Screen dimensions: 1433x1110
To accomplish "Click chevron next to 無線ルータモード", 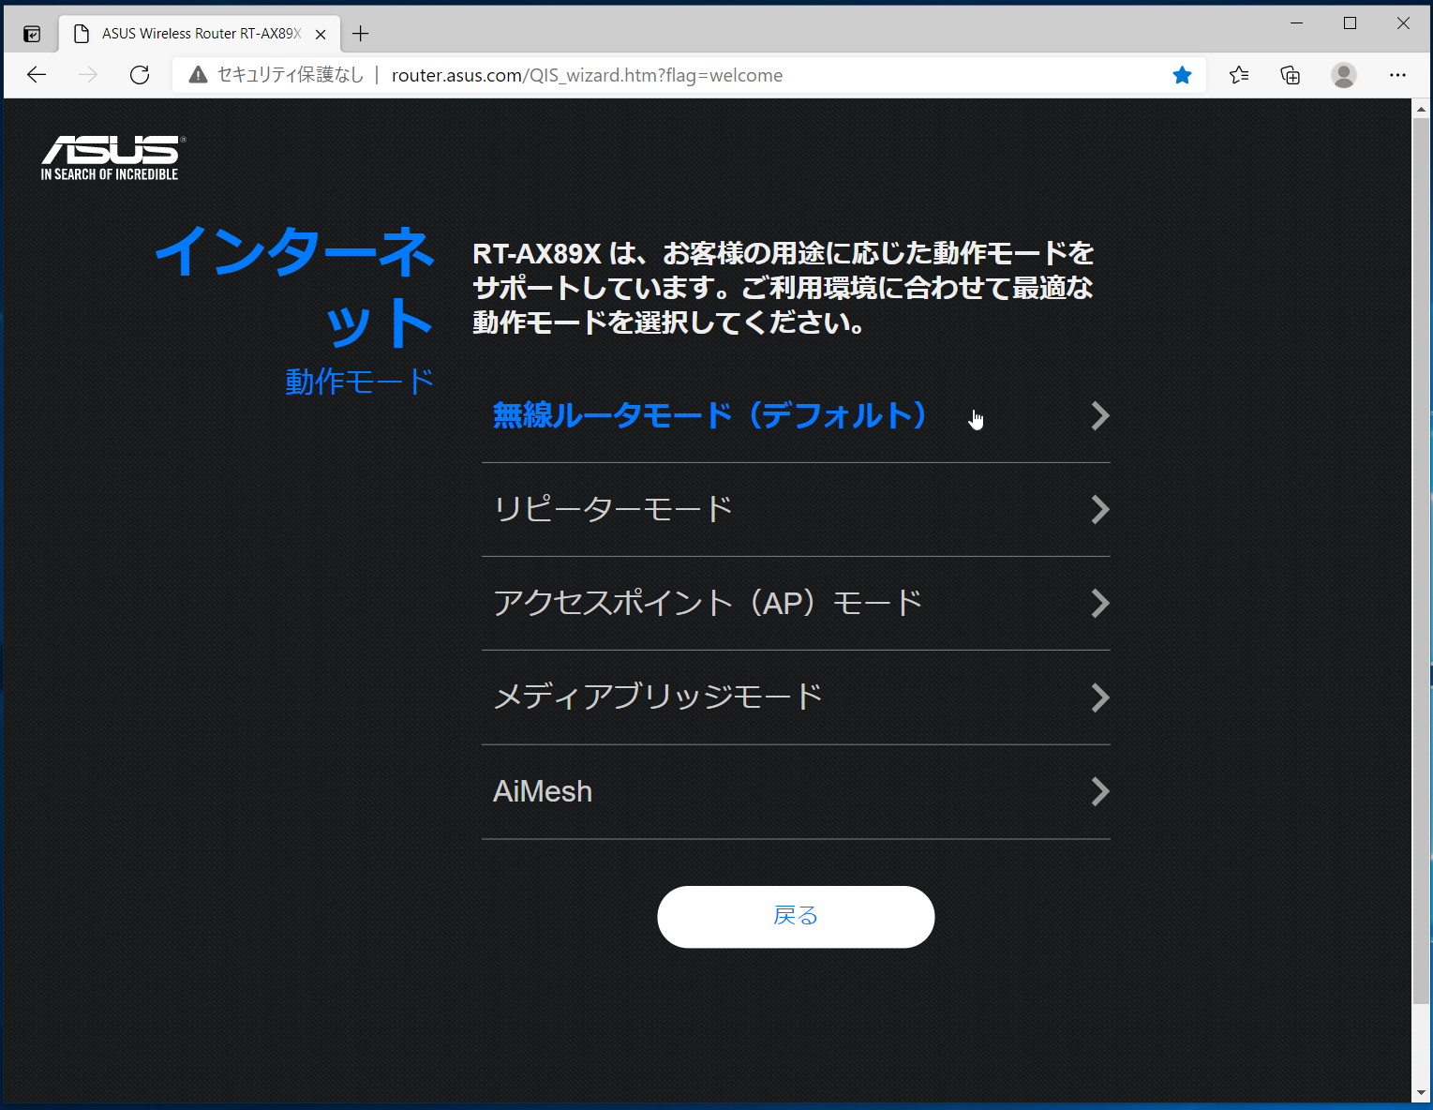I will coord(1100,416).
